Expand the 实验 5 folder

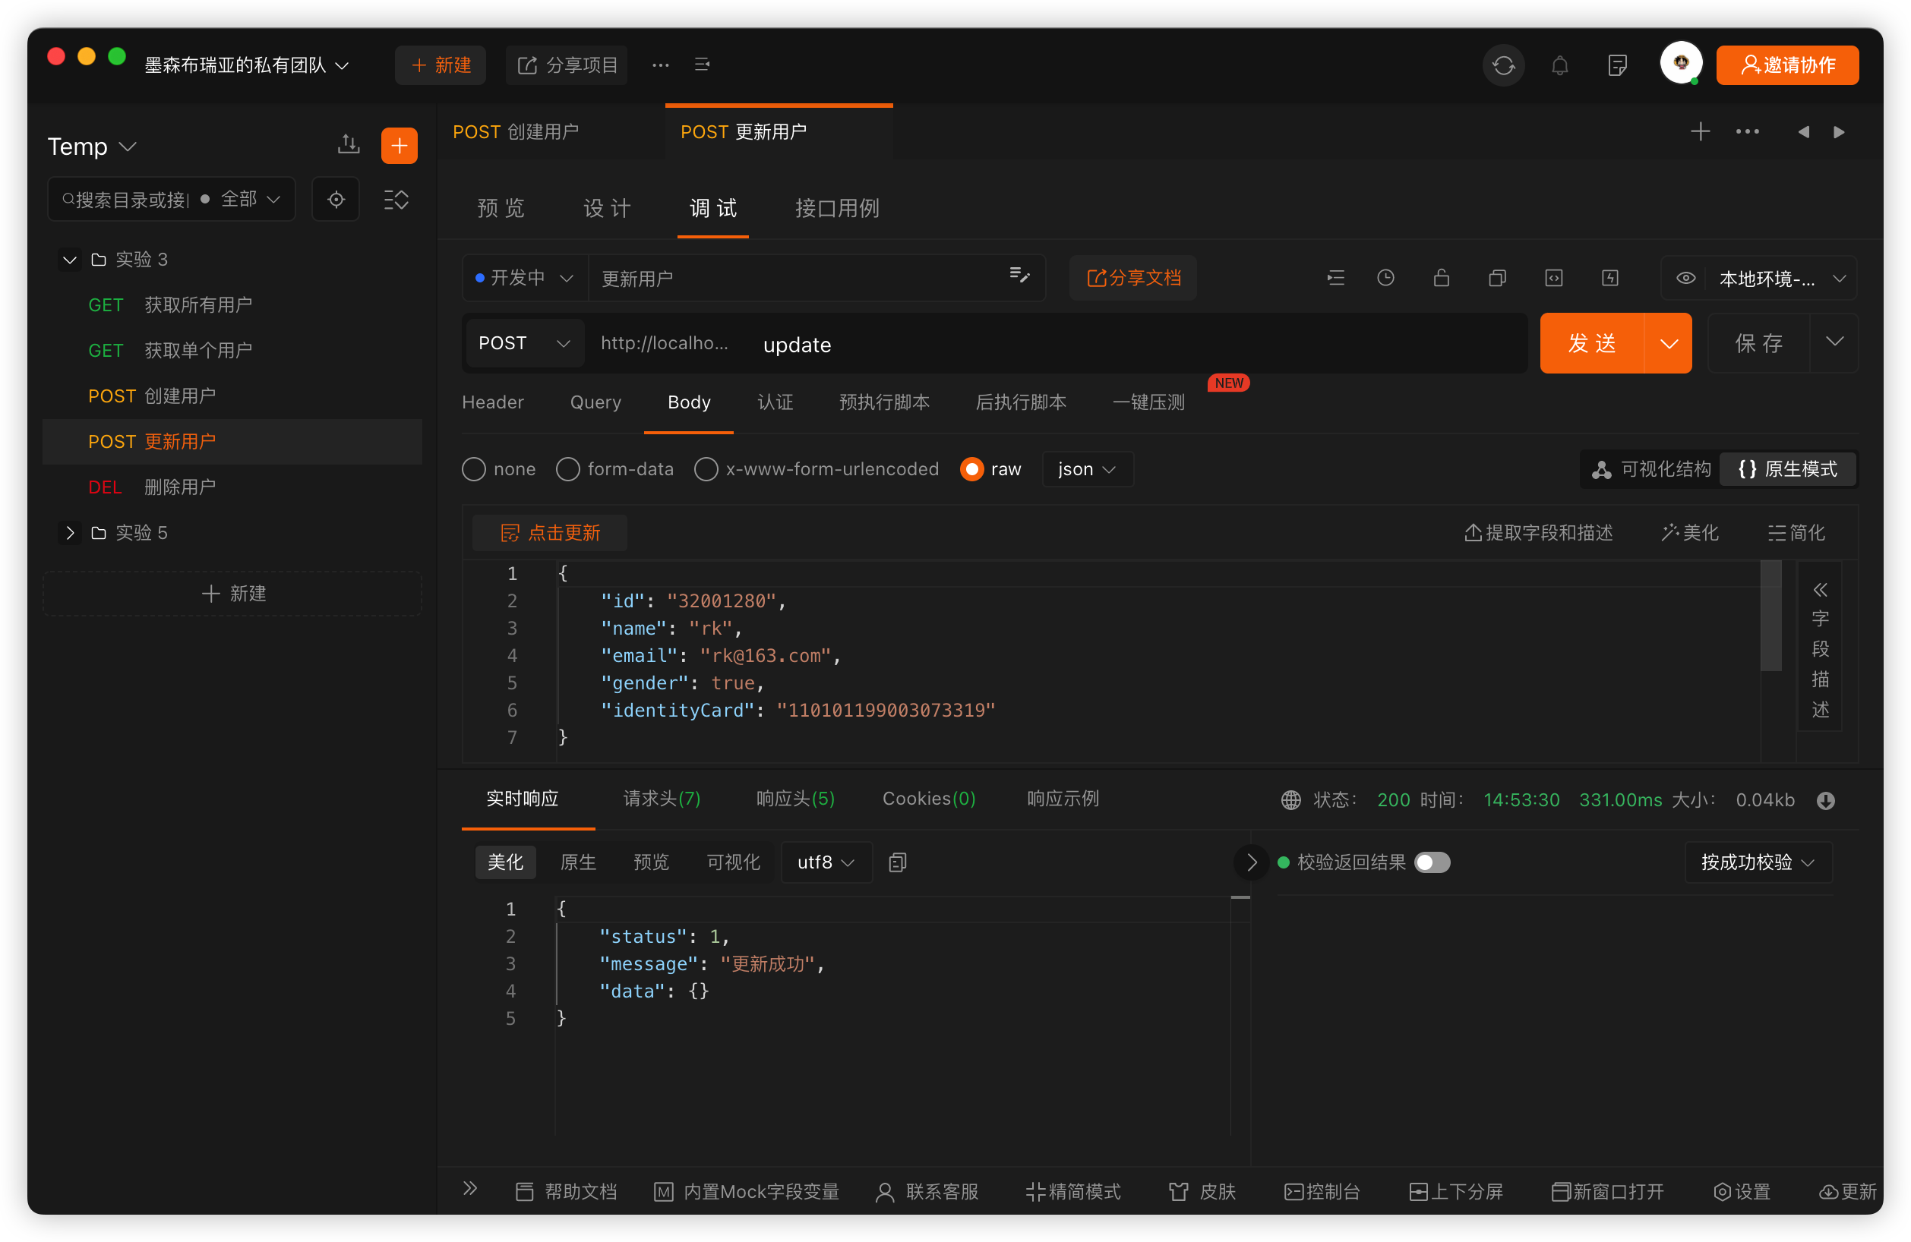click(x=69, y=533)
